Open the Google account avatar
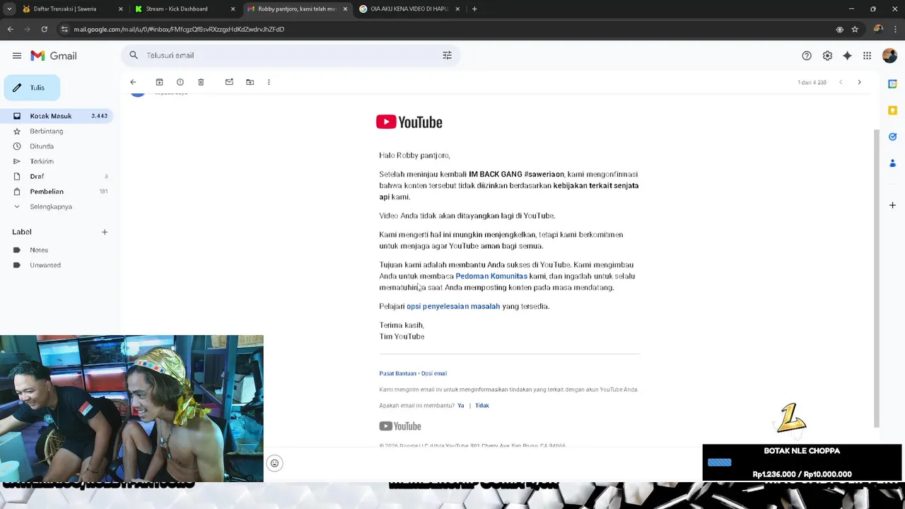 889,56
